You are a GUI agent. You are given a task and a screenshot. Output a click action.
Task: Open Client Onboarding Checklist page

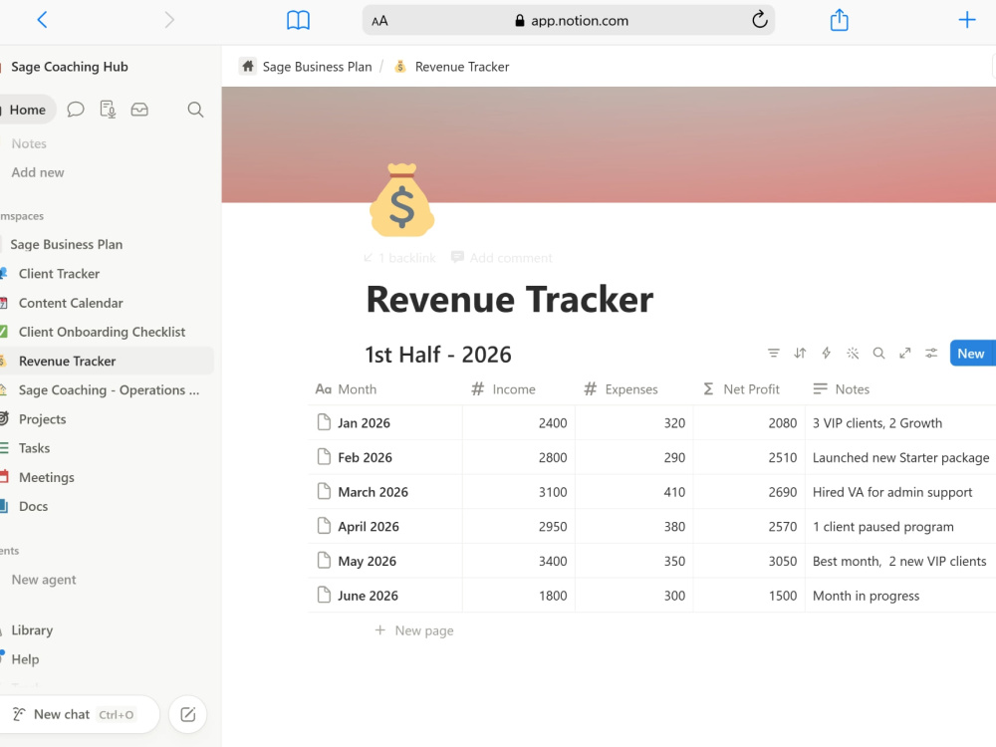[102, 333]
